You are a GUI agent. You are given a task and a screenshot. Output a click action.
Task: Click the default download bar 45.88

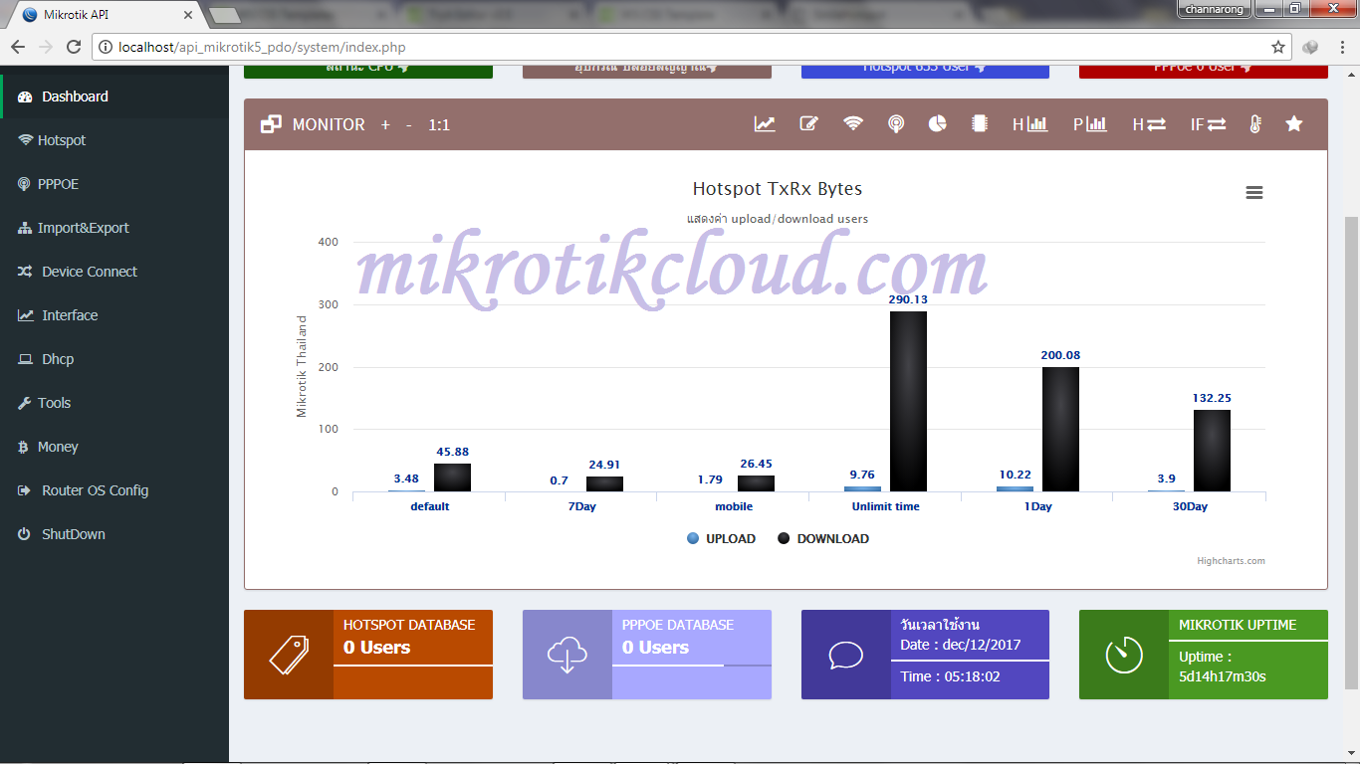[x=452, y=477]
